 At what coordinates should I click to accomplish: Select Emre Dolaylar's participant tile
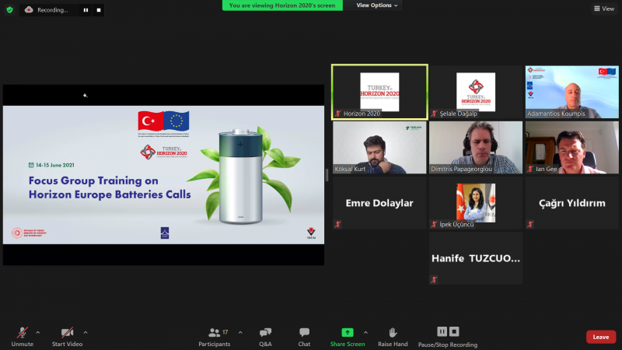(379, 203)
